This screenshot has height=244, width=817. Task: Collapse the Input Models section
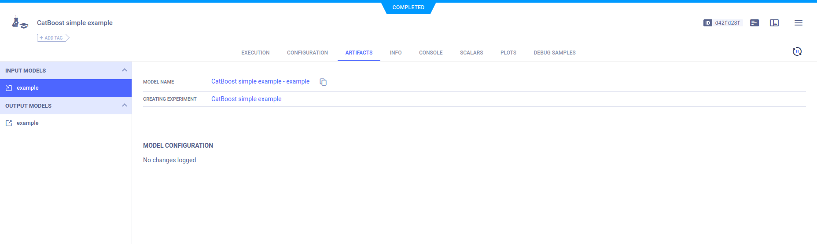coord(124,70)
